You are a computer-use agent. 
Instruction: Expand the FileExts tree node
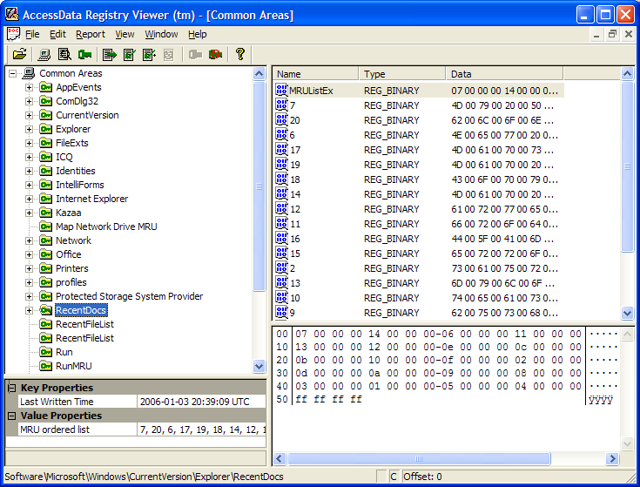pyautogui.click(x=29, y=143)
